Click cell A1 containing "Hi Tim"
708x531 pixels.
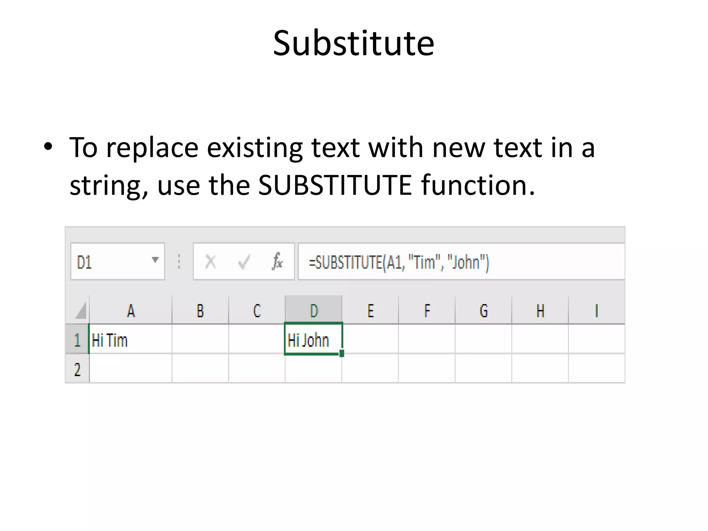pos(131,339)
